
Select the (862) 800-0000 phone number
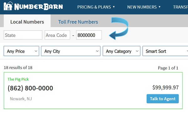pyautogui.click(x=30, y=88)
